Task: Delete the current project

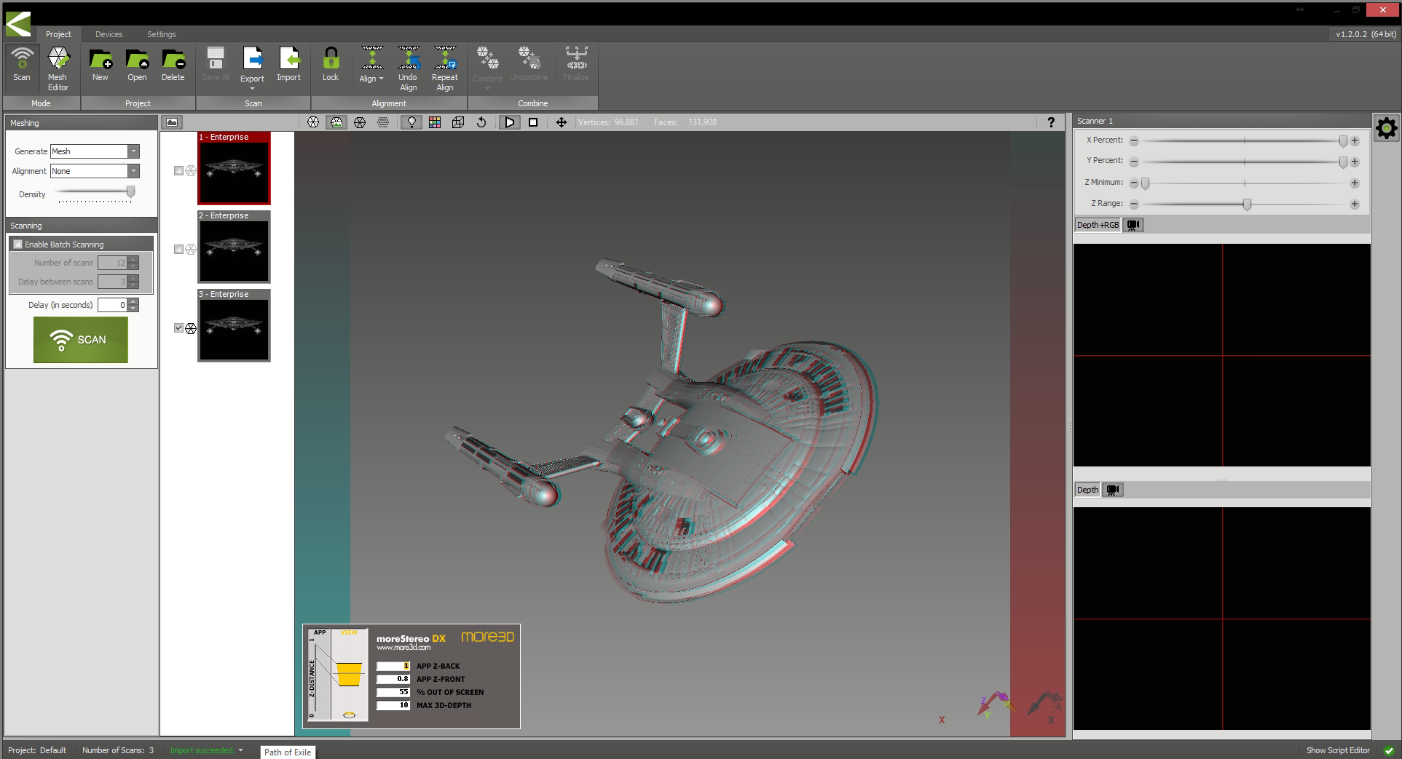Action: tap(173, 65)
